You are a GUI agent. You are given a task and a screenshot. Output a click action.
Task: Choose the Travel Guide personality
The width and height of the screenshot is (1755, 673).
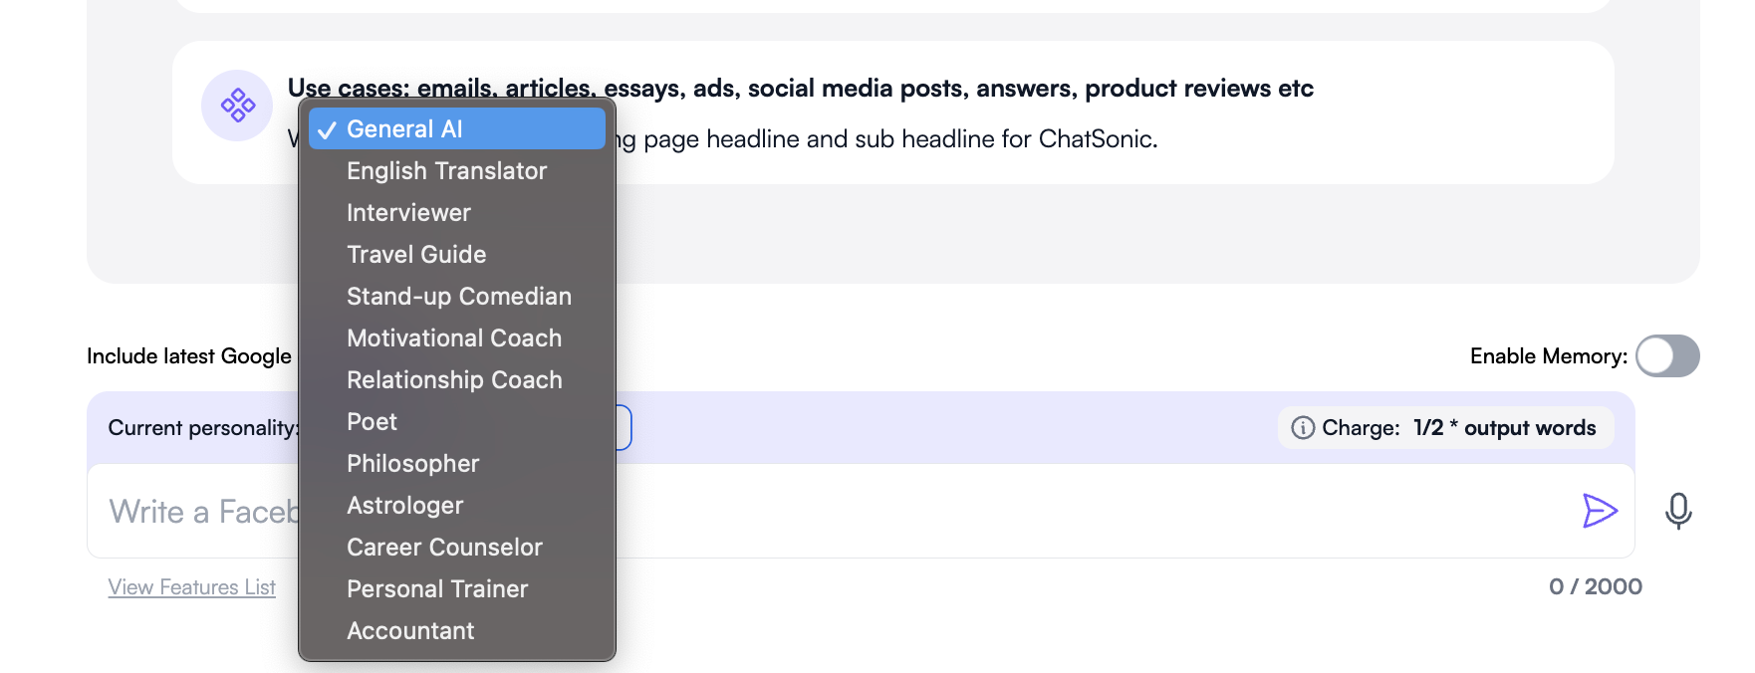(416, 254)
